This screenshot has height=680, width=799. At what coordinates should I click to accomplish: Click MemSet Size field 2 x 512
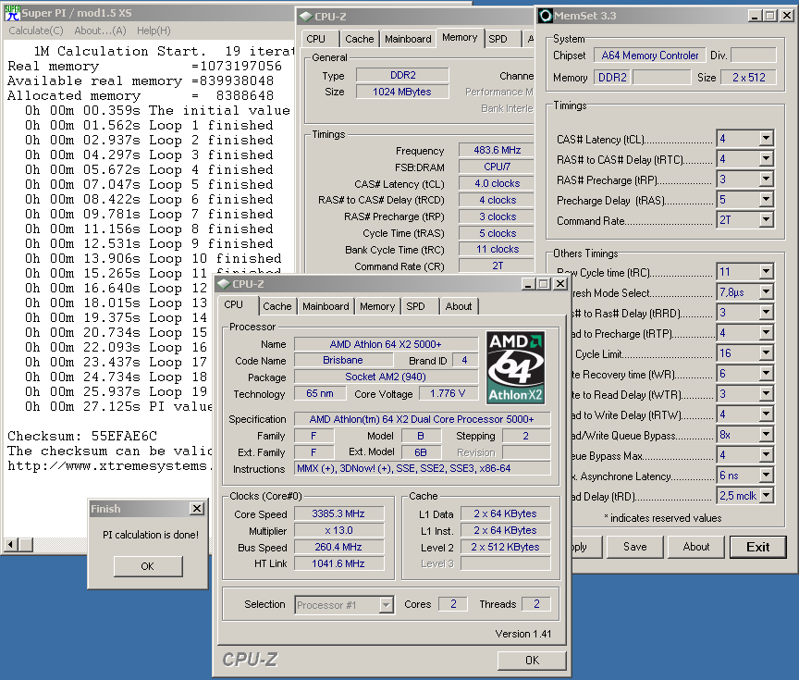(x=748, y=78)
